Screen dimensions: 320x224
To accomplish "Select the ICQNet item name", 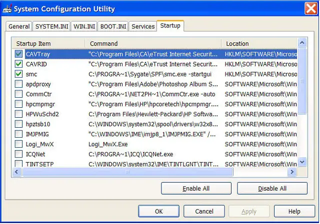I will coord(35,154).
